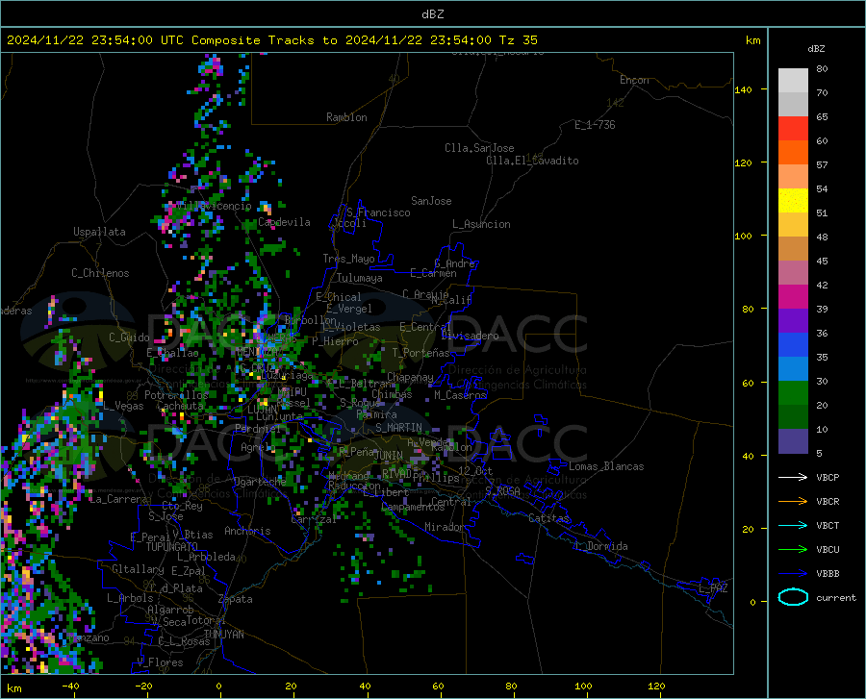
Task: Click the cyan 'current' ellipse icon
Action: 793,597
